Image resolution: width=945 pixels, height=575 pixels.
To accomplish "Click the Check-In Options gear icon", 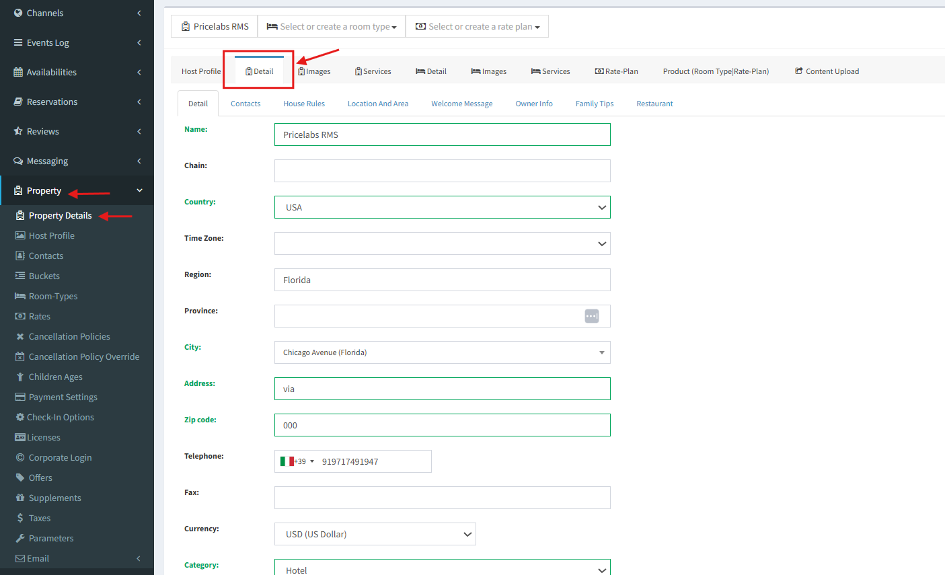I will point(20,417).
